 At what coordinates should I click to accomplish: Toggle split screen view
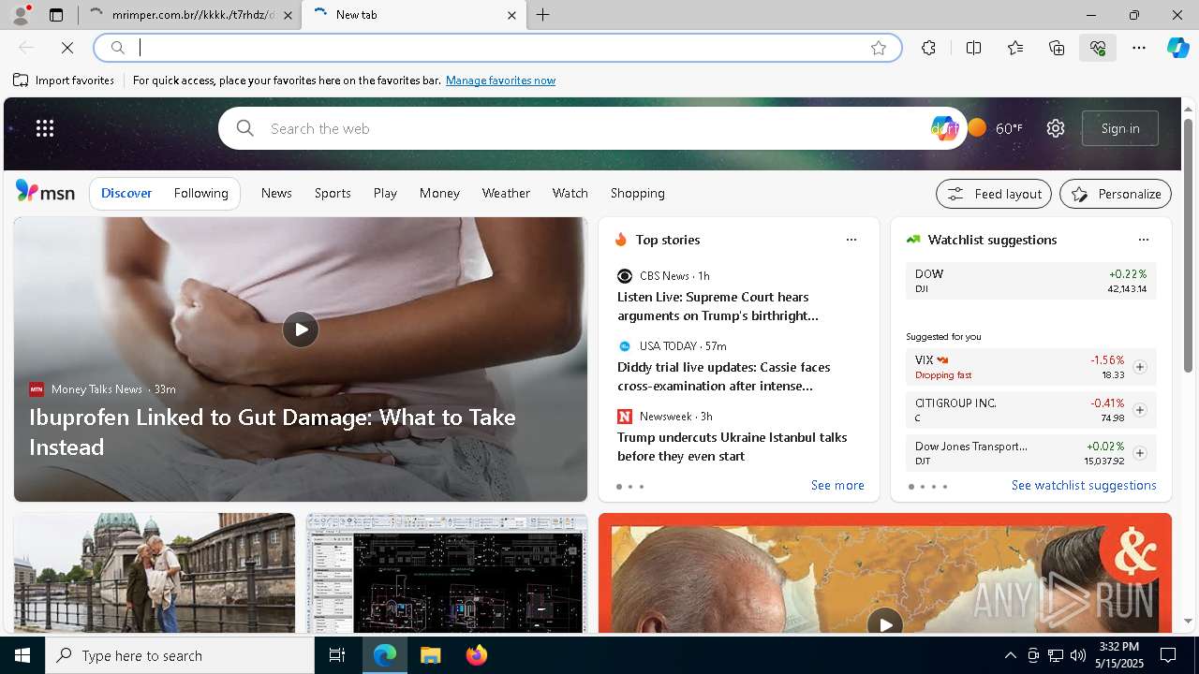pos(973,48)
